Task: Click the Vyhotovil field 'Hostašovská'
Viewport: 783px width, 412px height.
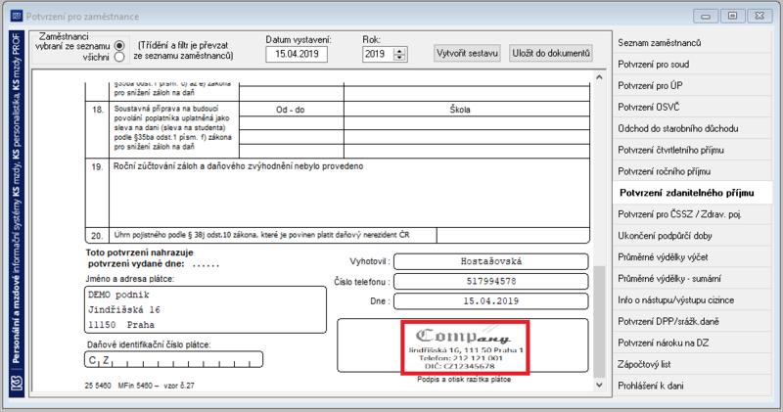Action: (491, 261)
